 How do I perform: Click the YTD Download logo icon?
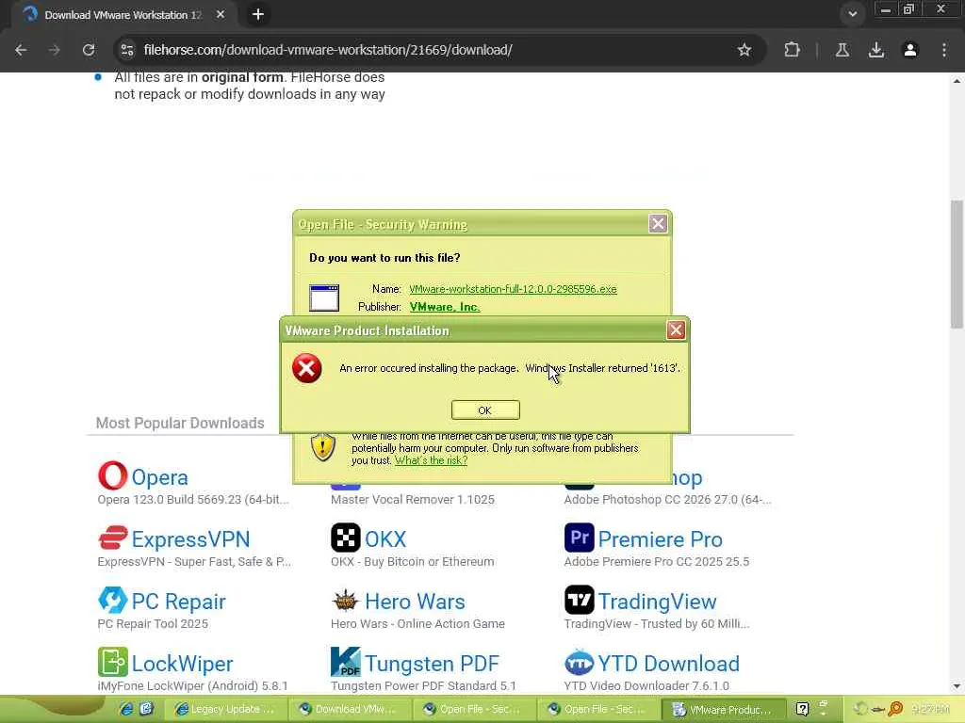pyautogui.click(x=580, y=662)
